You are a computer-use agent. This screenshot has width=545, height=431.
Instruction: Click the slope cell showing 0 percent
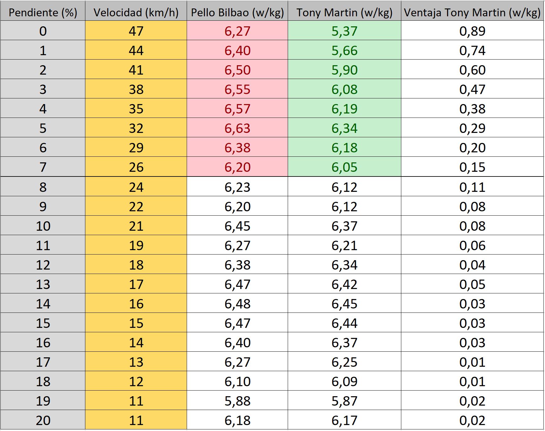click(43, 31)
